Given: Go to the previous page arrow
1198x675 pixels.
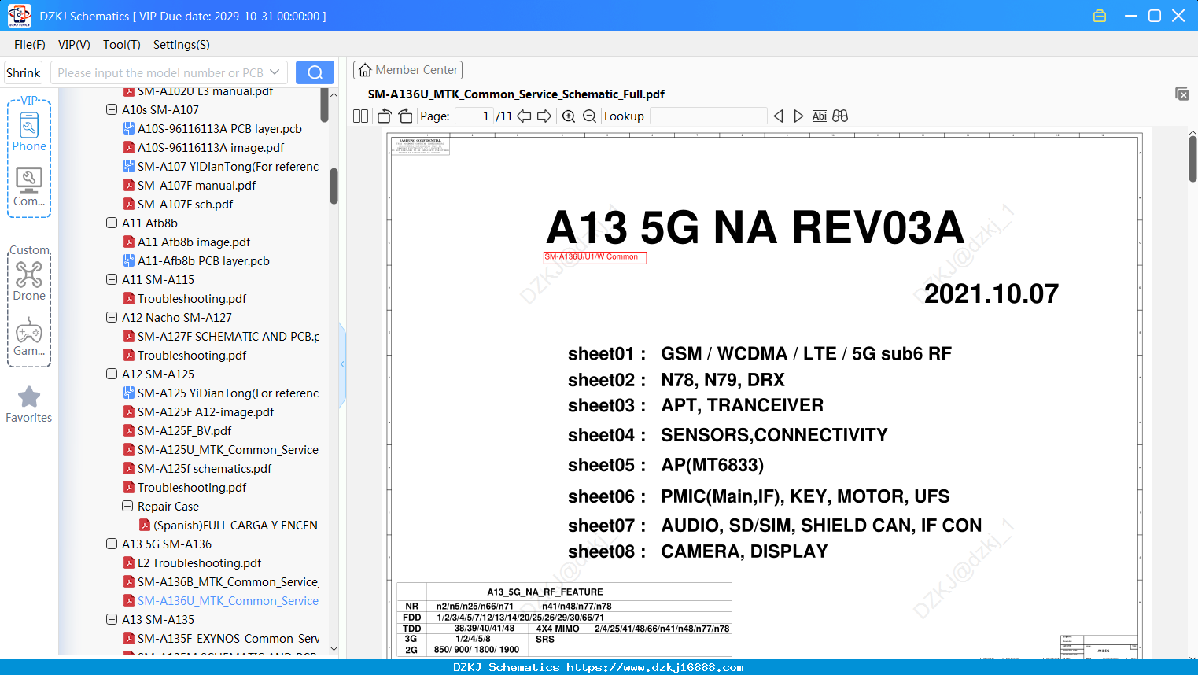Looking at the screenshot, I should (x=524, y=116).
